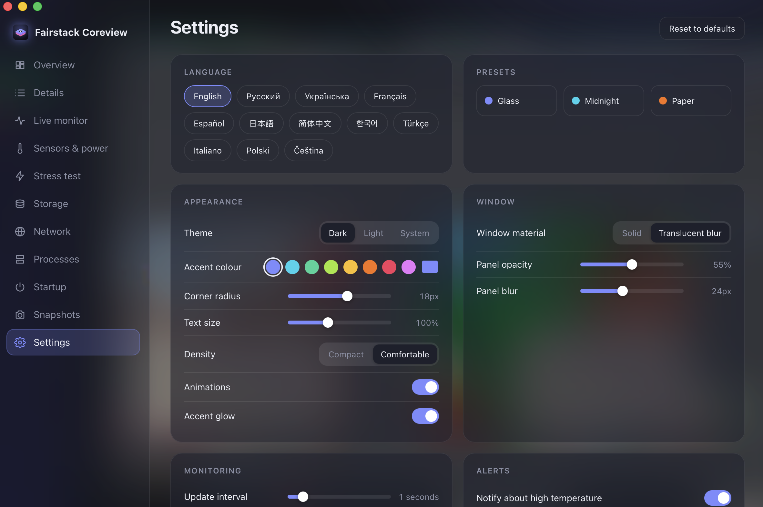Choose Compact density
Viewport: 763px width, 507px height.
tap(346, 354)
